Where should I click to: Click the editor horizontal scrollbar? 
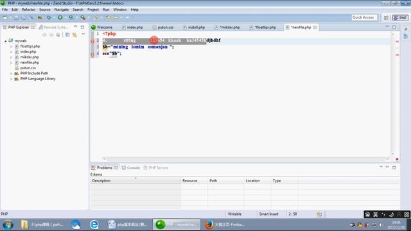[246, 158]
